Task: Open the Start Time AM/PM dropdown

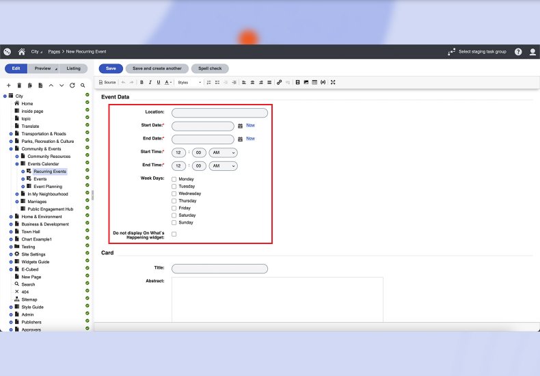Action: click(x=224, y=152)
